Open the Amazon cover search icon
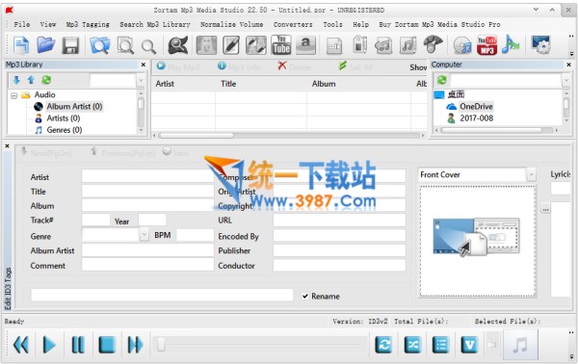Screen dimensions: 578x364 [x=305, y=45]
